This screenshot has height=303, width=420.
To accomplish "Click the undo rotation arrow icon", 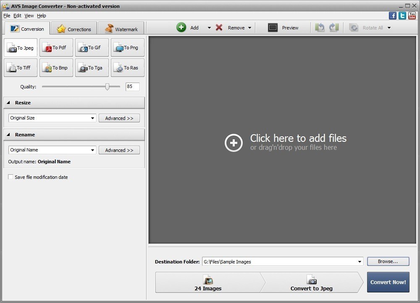I will [320, 27].
